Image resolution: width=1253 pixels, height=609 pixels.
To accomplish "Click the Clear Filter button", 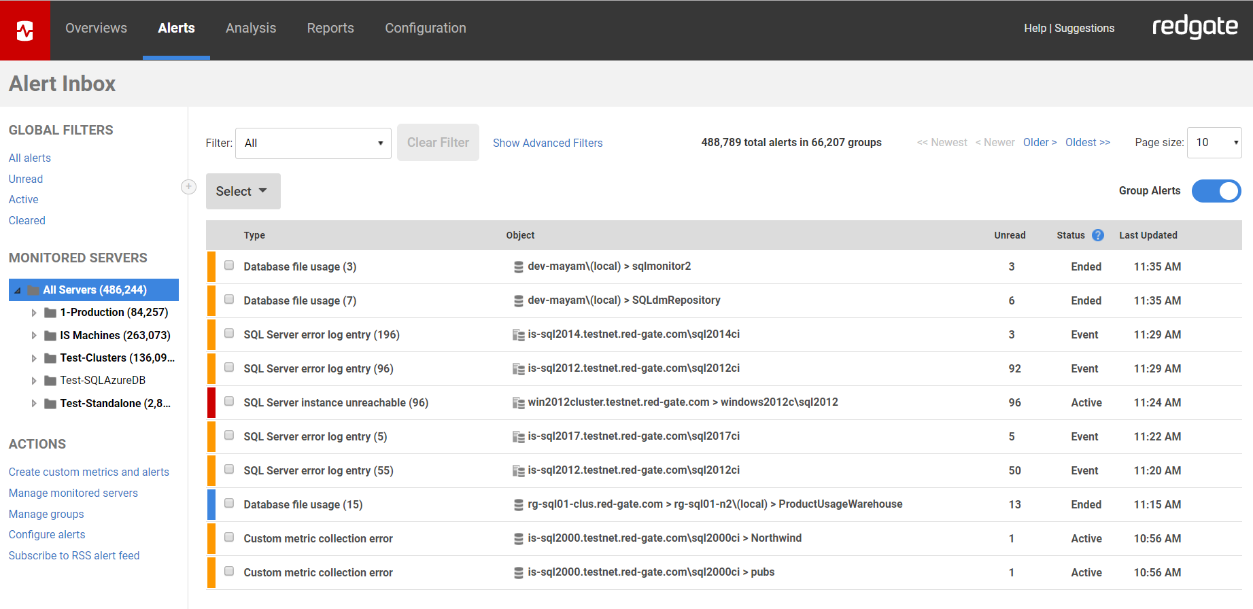I will tap(439, 143).
